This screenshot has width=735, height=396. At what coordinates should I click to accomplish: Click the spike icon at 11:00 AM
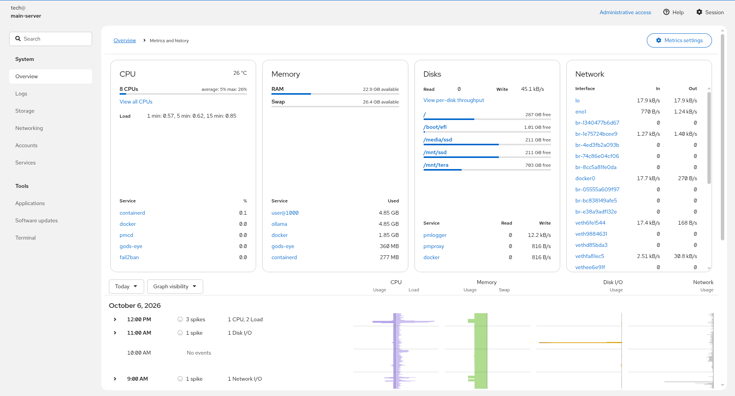pos(180,333)
